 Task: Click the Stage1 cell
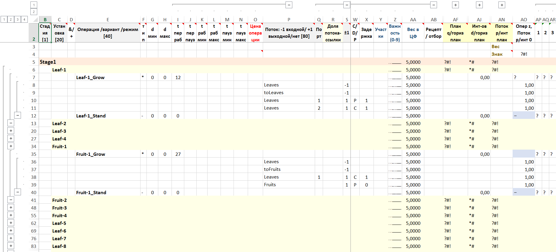pos(48,62)
